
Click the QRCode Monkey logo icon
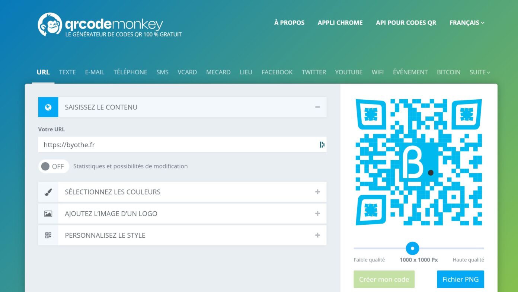tap(49, 25)
